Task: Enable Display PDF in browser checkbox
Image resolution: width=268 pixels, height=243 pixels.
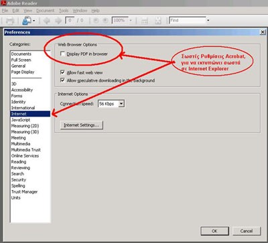Action: [62, 54]
